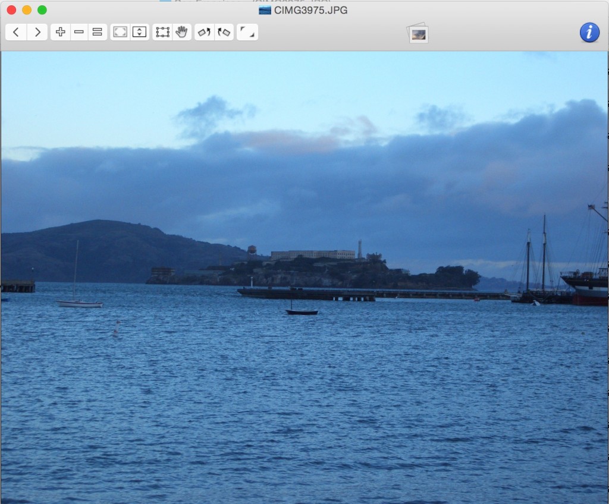The height and width of the screenshot is (504, 609).
Task: Click the Alcatraz island building in photo
Action: point(313,254)
